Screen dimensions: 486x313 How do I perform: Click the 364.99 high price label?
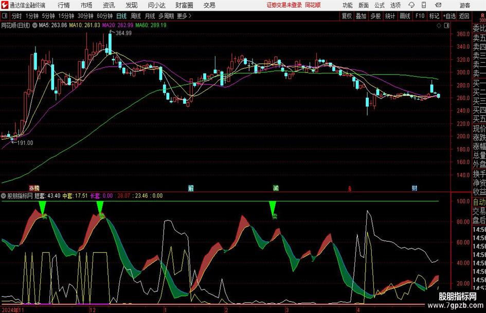tap(123, 33)
